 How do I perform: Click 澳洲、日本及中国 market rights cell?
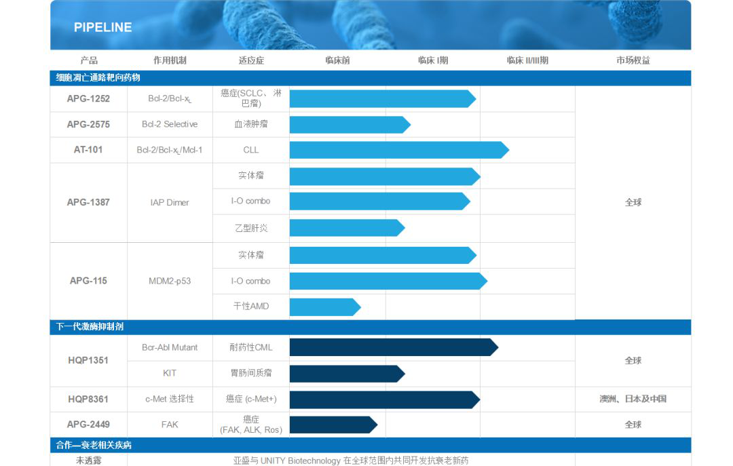633,399
